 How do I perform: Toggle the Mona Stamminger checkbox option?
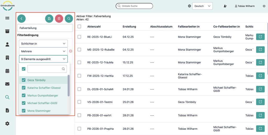tap(24, 111)
